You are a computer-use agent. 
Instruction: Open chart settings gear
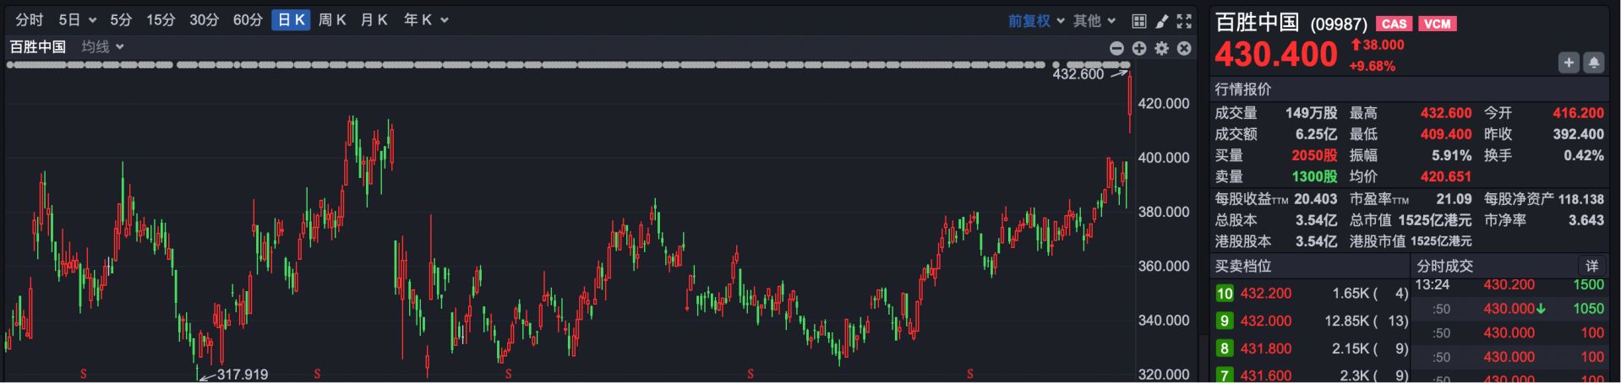point(1162,49)
